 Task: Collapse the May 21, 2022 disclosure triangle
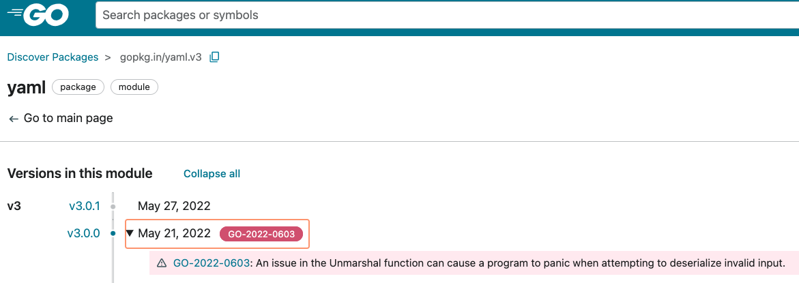coord(130,233)
